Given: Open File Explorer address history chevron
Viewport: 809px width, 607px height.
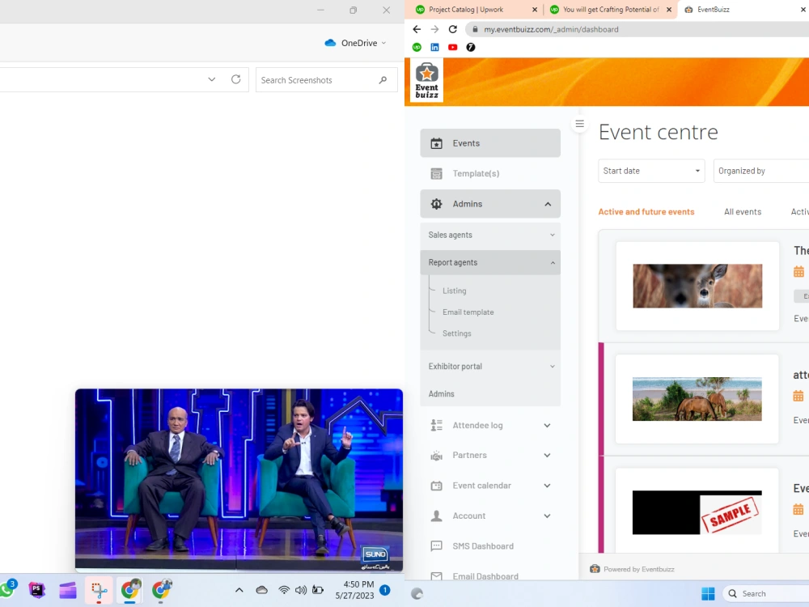Looking at the screenshot, I should (x=211, y=79).
